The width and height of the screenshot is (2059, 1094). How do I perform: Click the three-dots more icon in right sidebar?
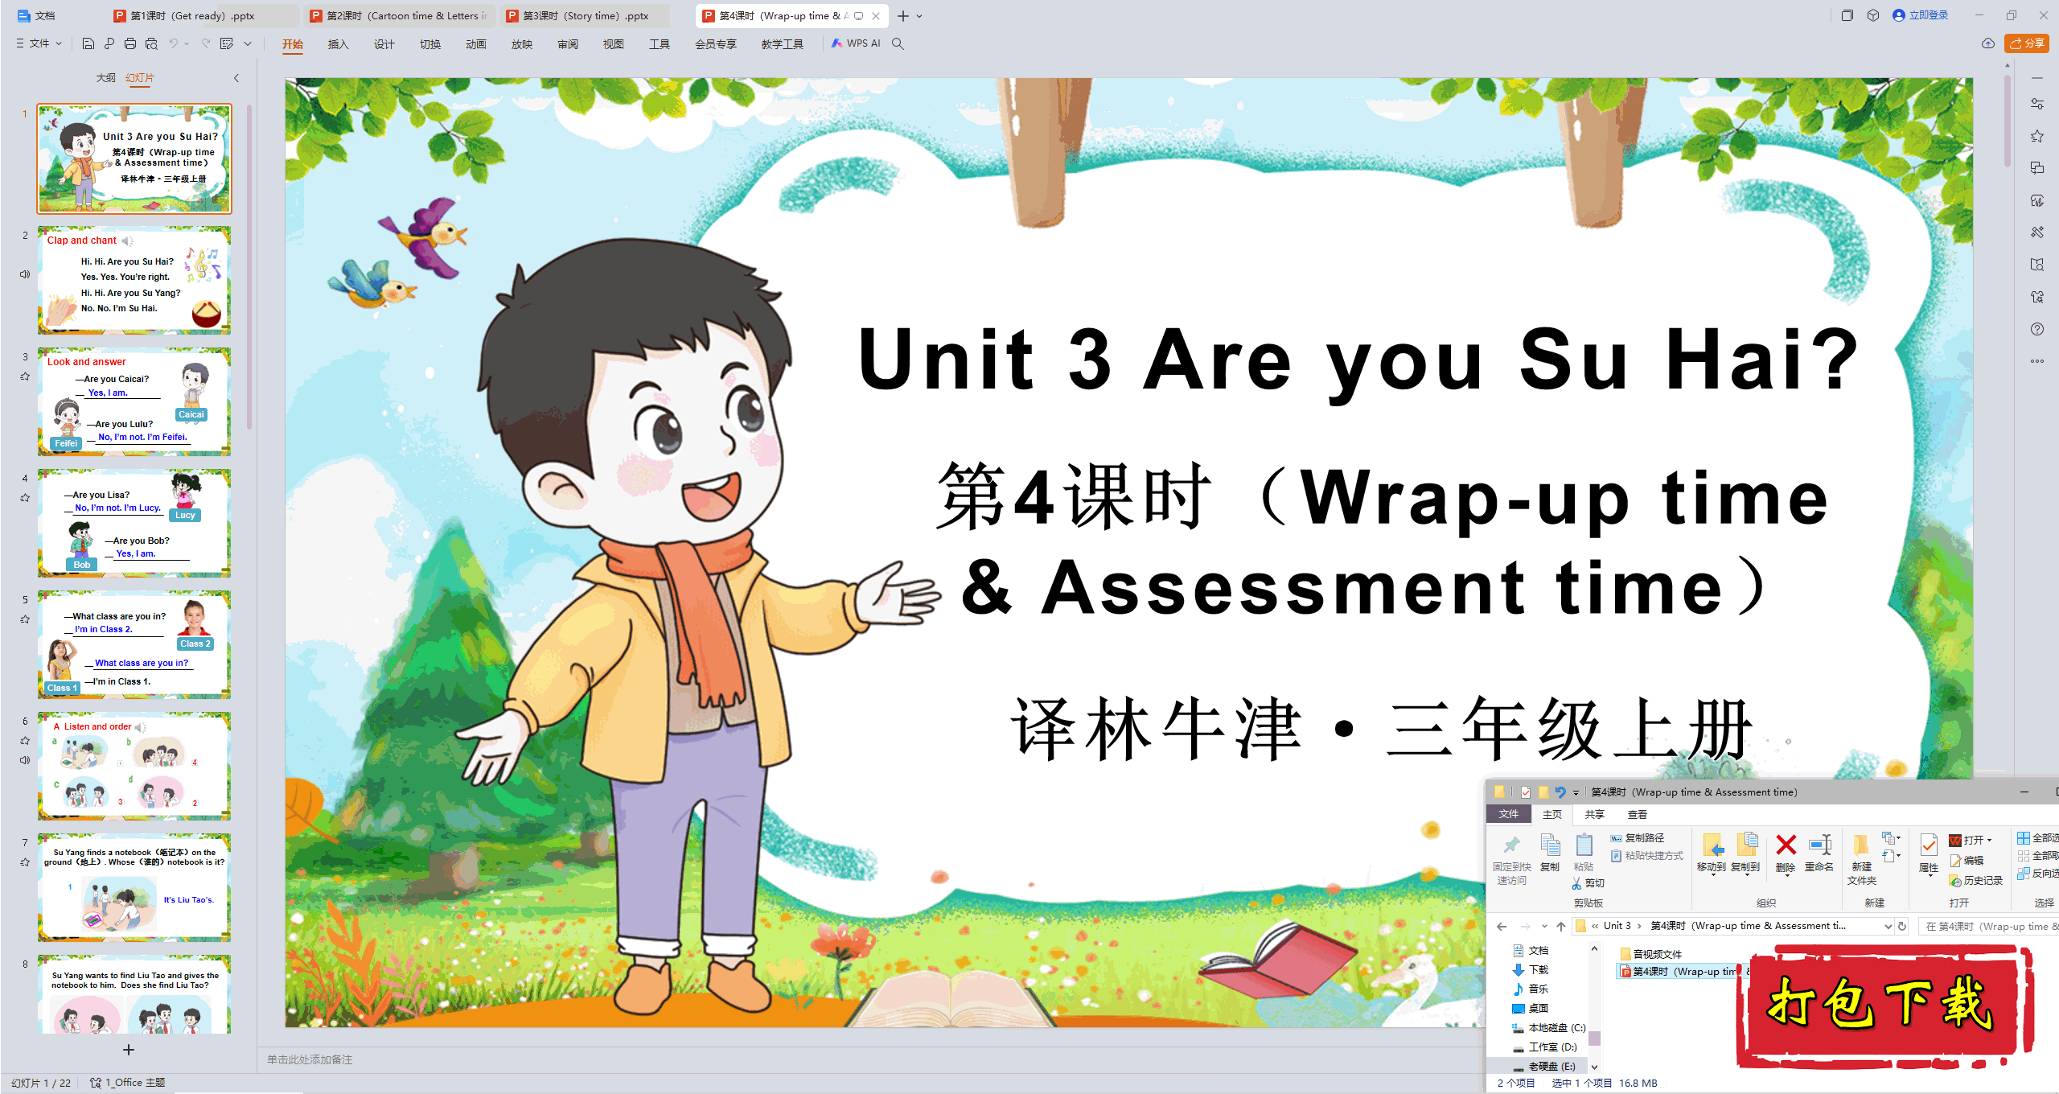click(x=2036, y=361)
